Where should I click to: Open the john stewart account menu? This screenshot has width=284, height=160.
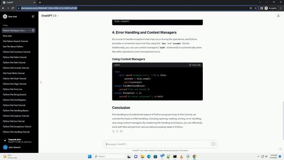coord(19,147)
